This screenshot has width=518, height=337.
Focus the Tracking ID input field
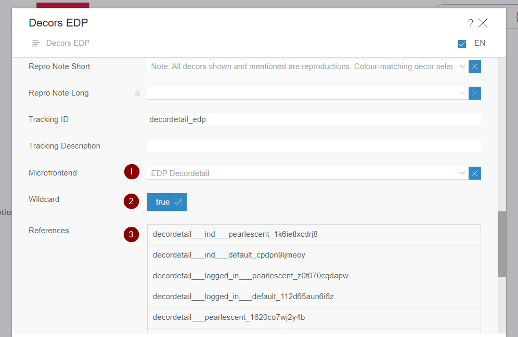point(314,119)
